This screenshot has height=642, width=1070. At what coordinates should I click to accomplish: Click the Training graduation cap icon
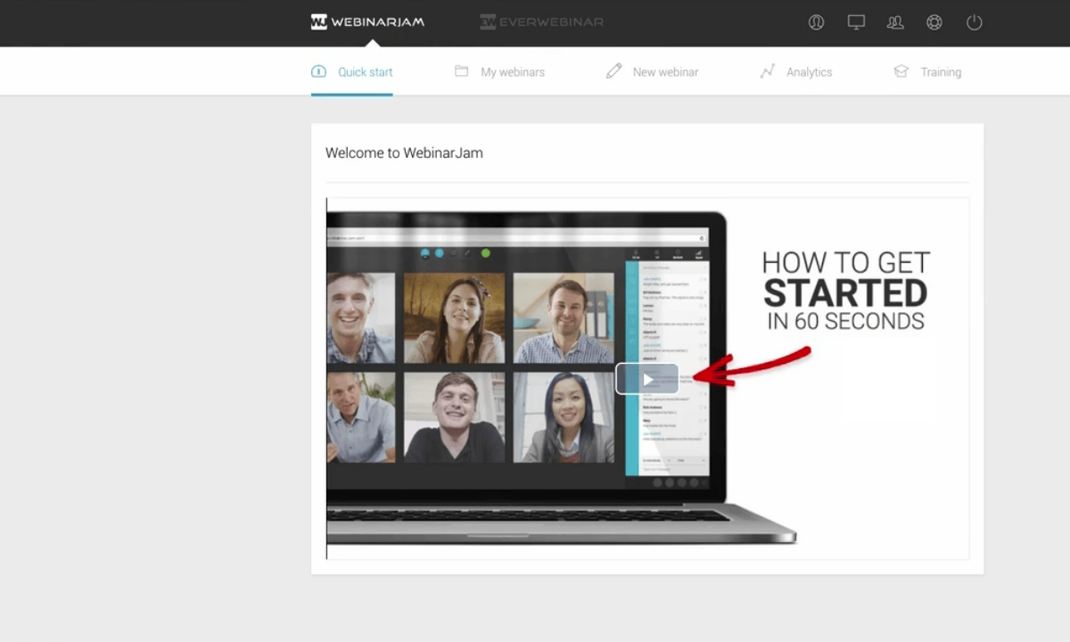tap(901, 71)
